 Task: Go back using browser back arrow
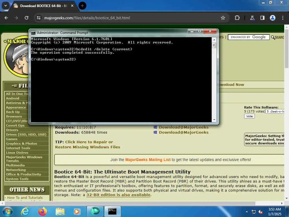coord(6,18)
